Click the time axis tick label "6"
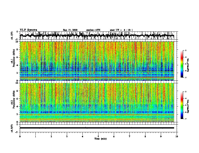This screenshot has height=153, width=199. [x=114, y=136]
